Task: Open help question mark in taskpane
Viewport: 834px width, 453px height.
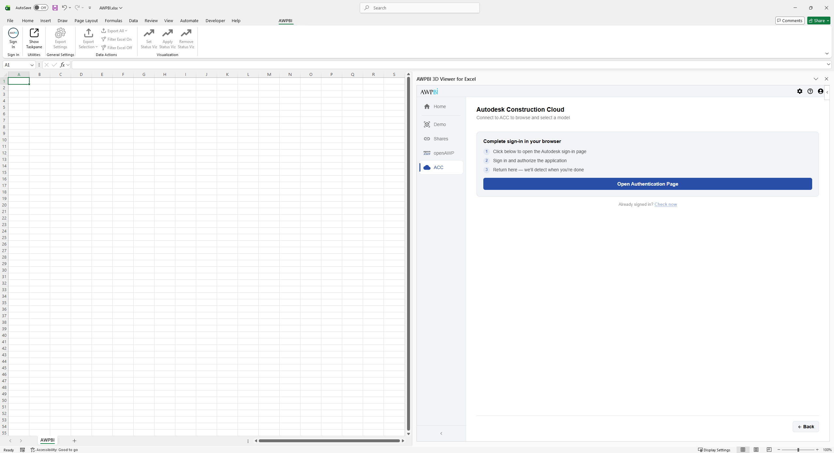Action: tap(810, 92)
